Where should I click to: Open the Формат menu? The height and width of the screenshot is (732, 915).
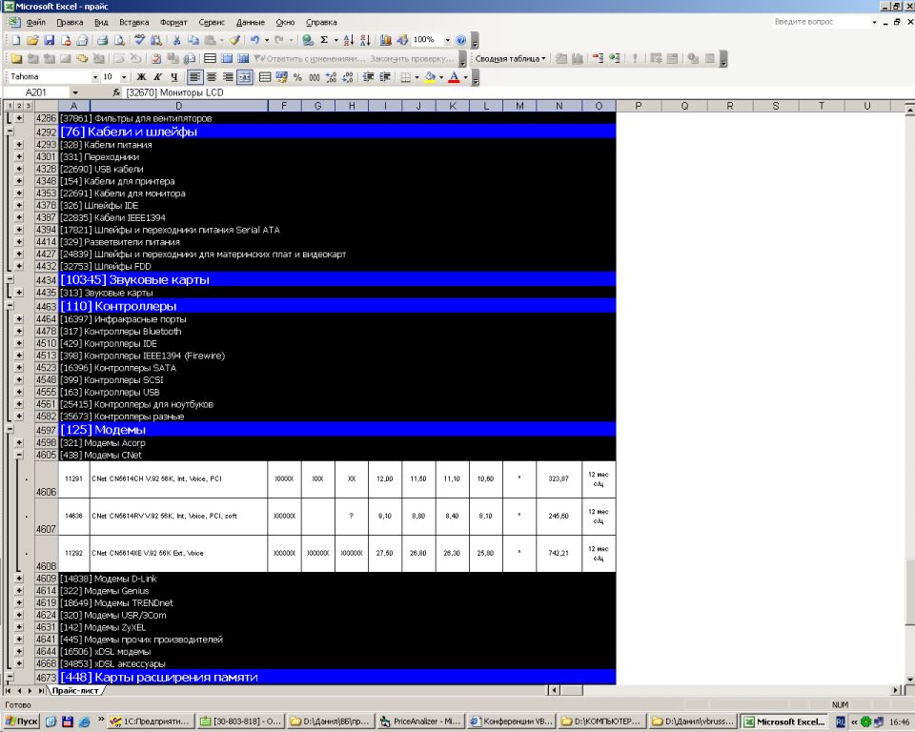pos(173,22)
